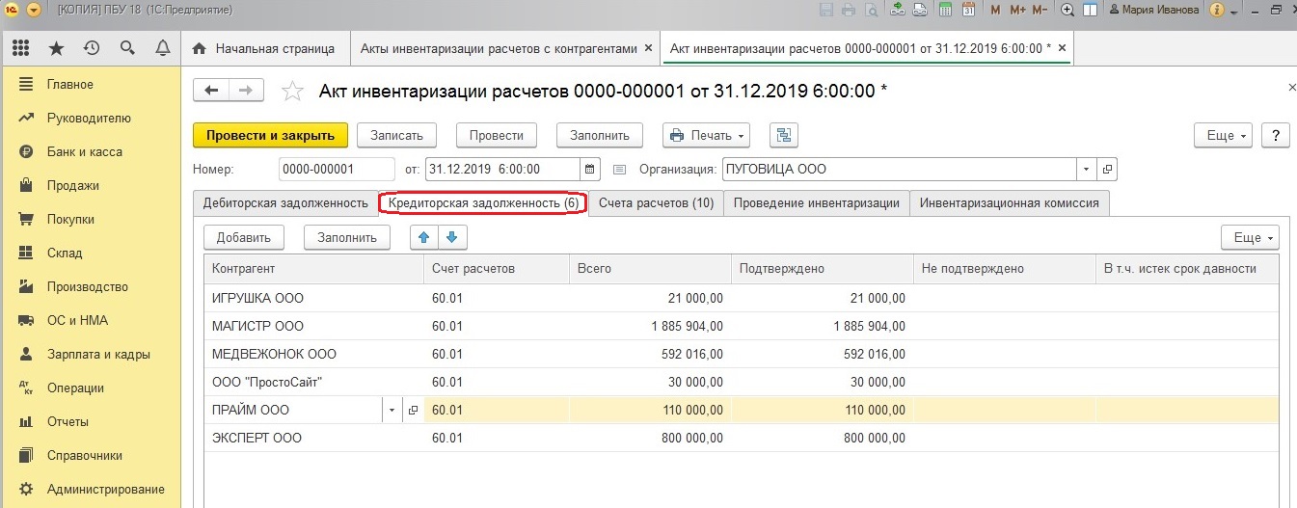Open the Инвентаризационная комиссия tab
The height and width of the screenshot is (508, 1297).
[1009, 203]
